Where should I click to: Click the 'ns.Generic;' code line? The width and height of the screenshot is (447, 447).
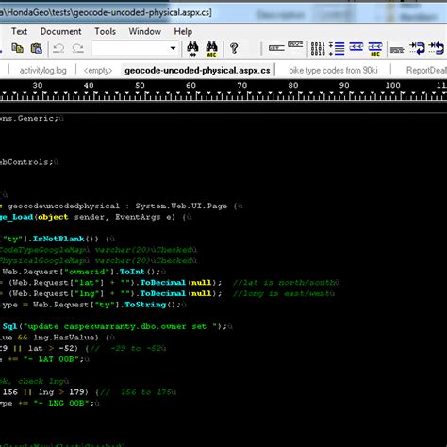coord(29,118)
